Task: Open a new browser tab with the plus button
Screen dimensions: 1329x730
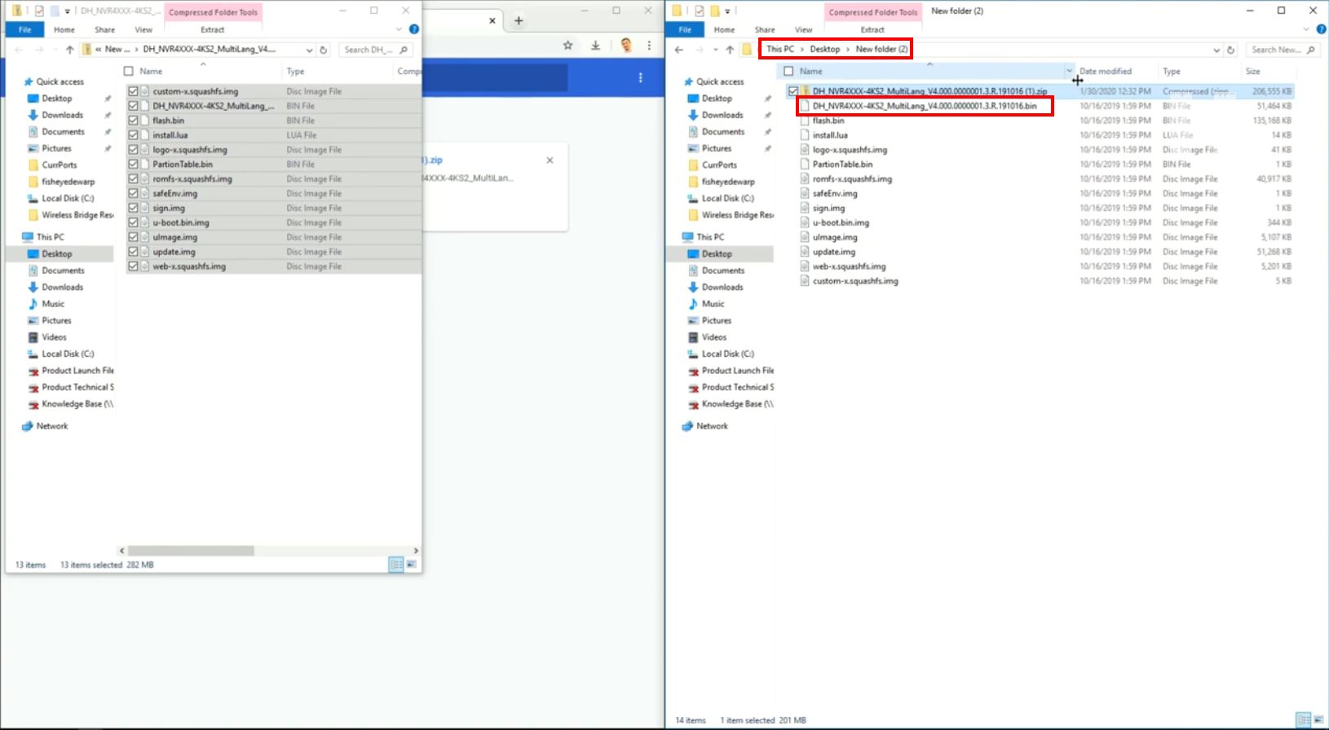Action: (x=519, y=20)
